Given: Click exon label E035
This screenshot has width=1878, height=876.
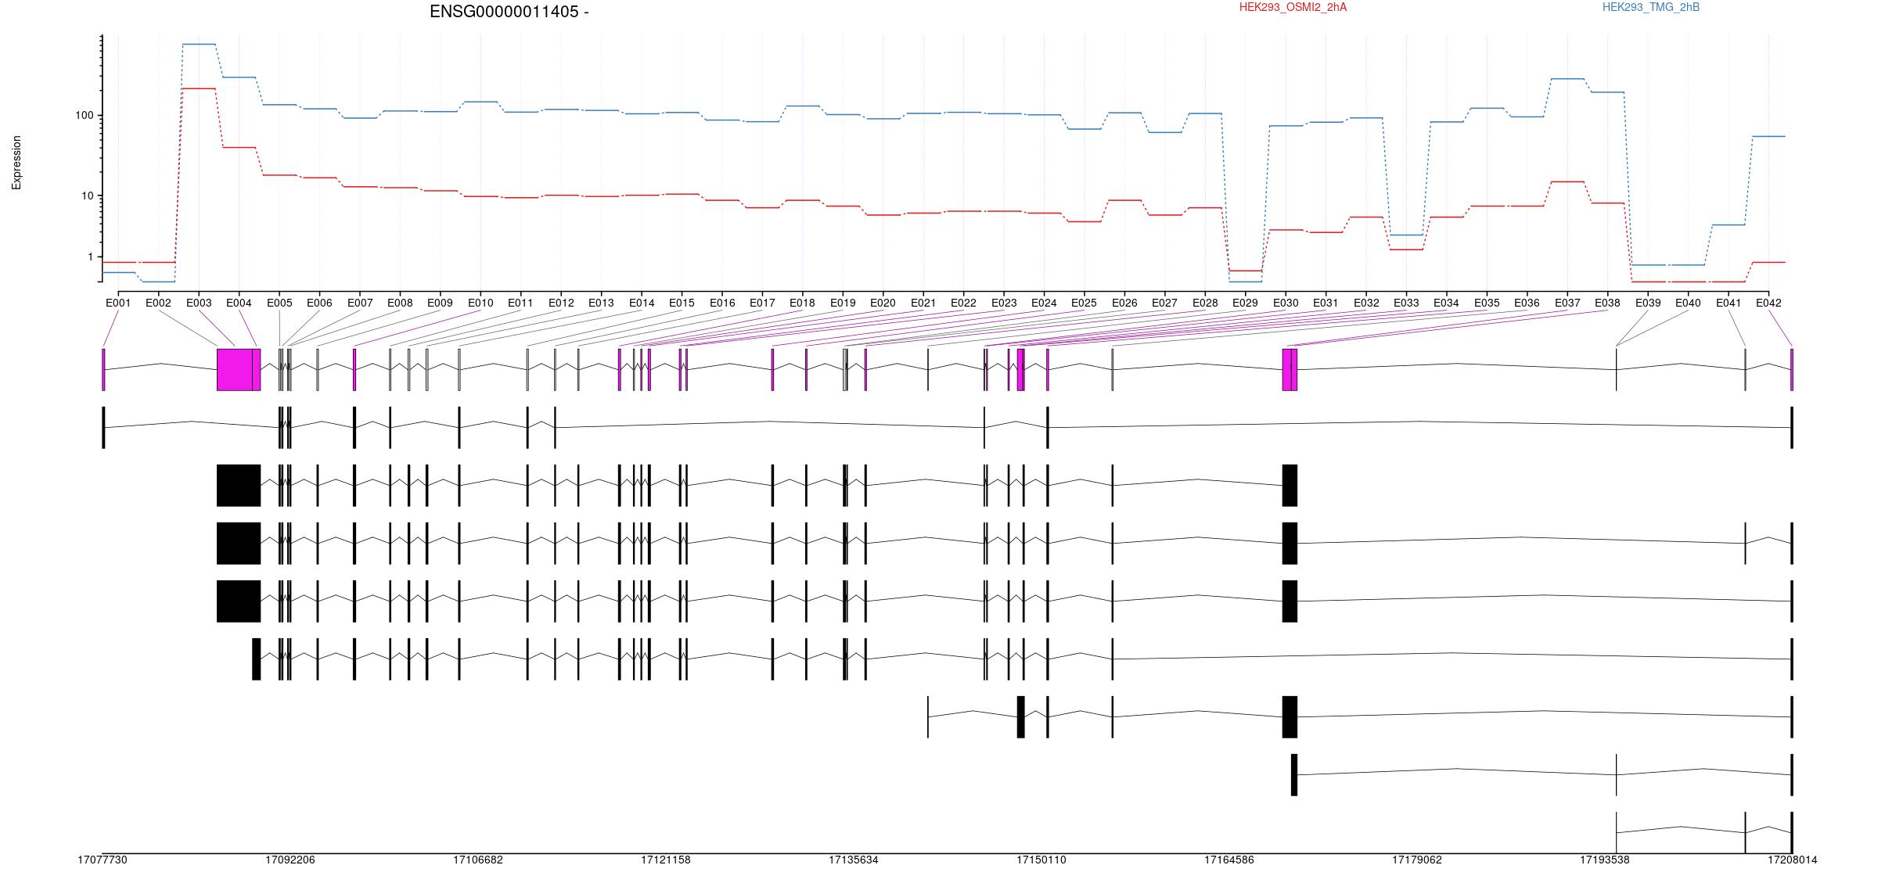Looking at the screenshot, I should pyautogui.click(x=1487, y=303).
